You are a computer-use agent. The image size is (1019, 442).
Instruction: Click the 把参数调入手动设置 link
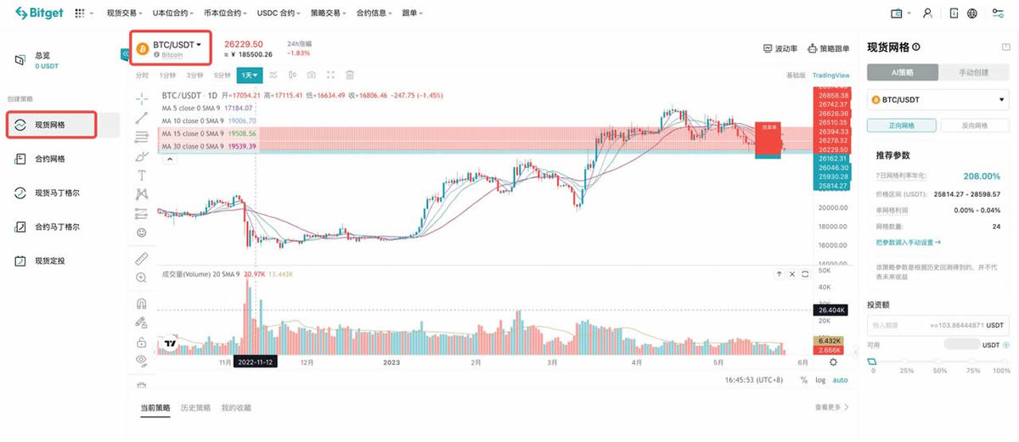[x=908, y=243]
